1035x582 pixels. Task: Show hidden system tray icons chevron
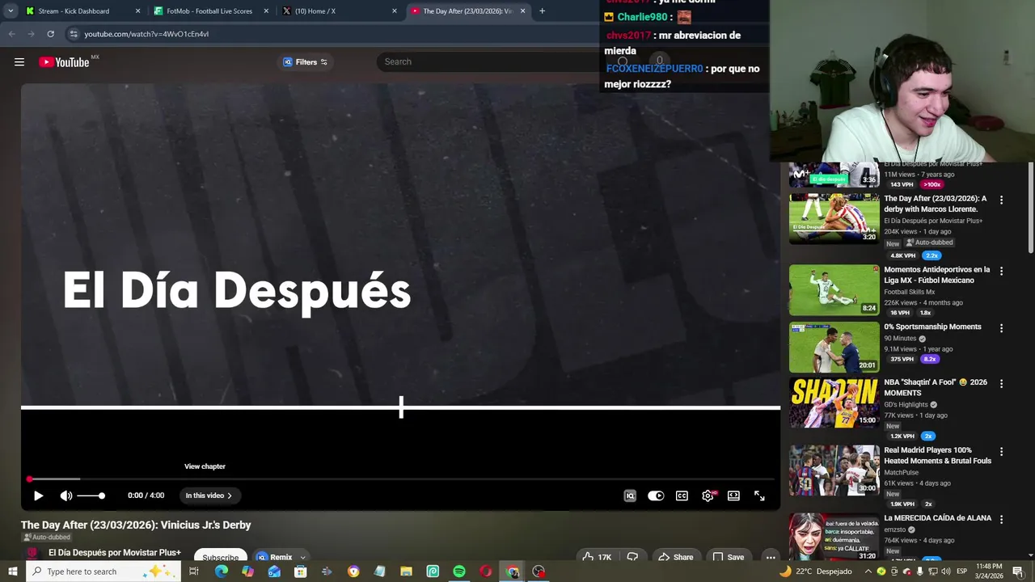click(x=868, y=571)
